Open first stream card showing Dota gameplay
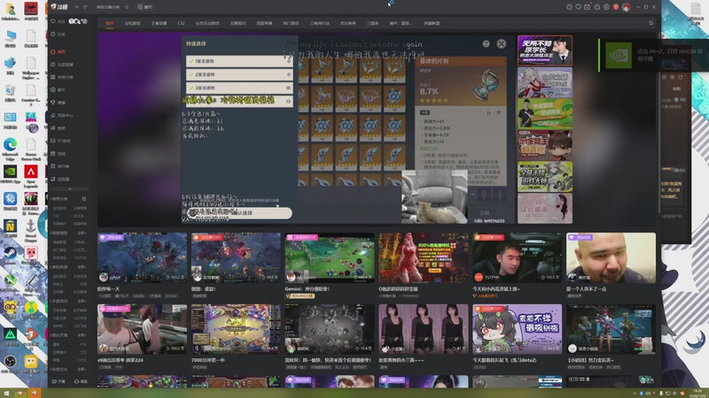 [142, 257]
